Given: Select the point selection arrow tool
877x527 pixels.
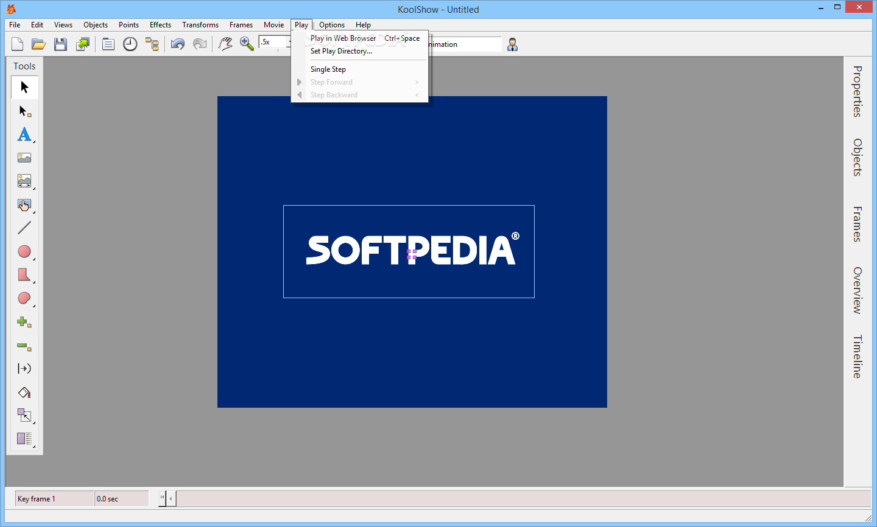Looking at the screenshot, I should (x=24, y=111).
